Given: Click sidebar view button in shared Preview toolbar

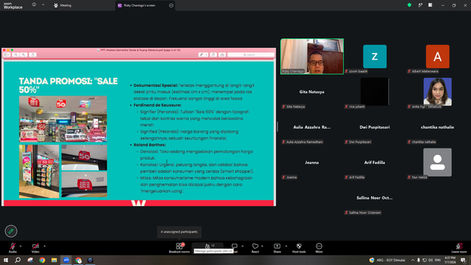Looking at the screenshot, I should click(7, 54).
